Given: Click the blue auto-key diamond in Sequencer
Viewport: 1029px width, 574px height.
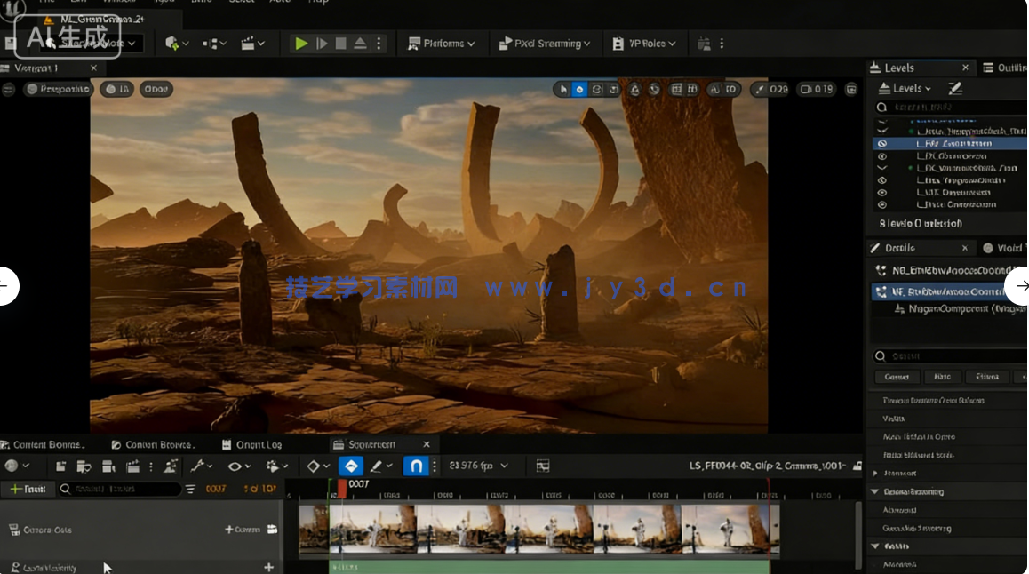Looking at the screenshot, I should (351, 466).
